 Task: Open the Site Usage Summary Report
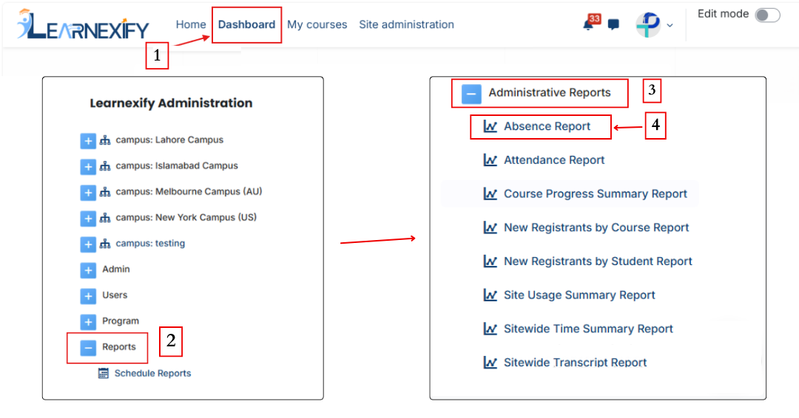coord(579,295)
